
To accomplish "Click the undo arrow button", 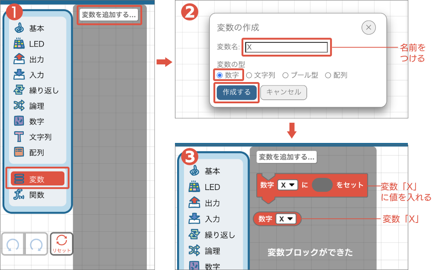I will [x=13, y=244].
